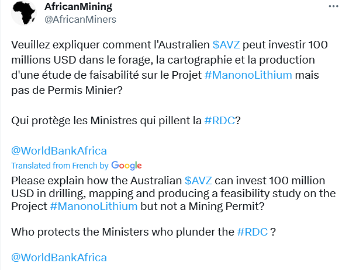Screen dimensions: 349x270
Task: Open @WorldBankAfrica mention above translation note
Action: tap(59, 151)
